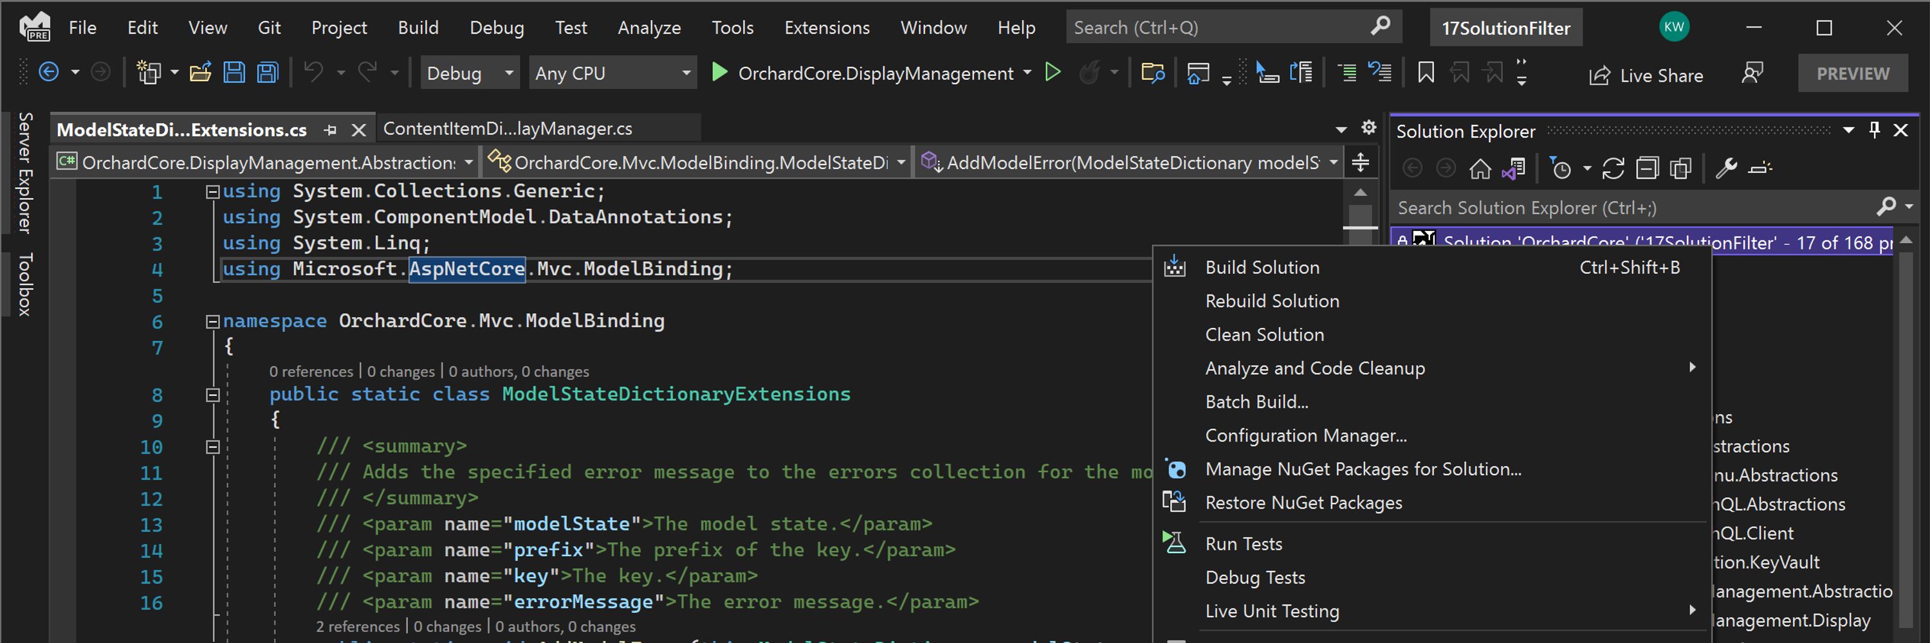
Task: Choose Rebuild Solution in context menu
Action: click(1431, 301)
